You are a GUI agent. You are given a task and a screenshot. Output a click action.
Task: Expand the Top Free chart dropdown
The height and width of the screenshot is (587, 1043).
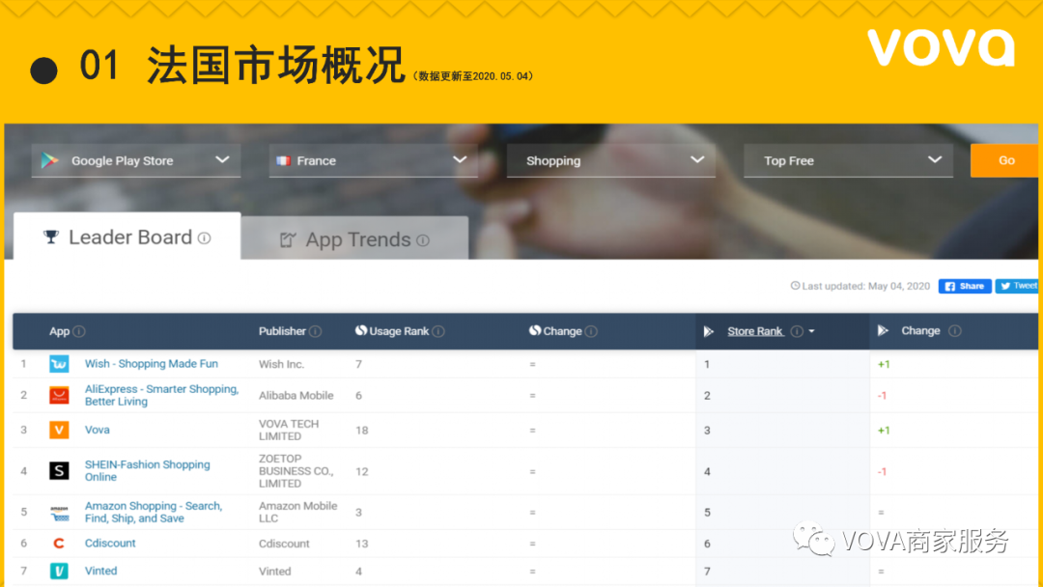(x=848, y=160)
